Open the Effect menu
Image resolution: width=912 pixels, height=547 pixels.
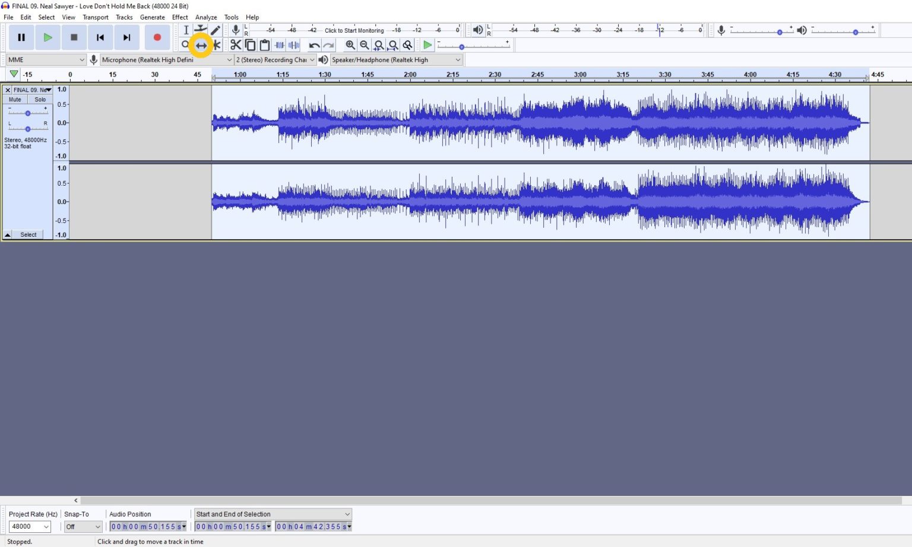(x=179, y=17)
